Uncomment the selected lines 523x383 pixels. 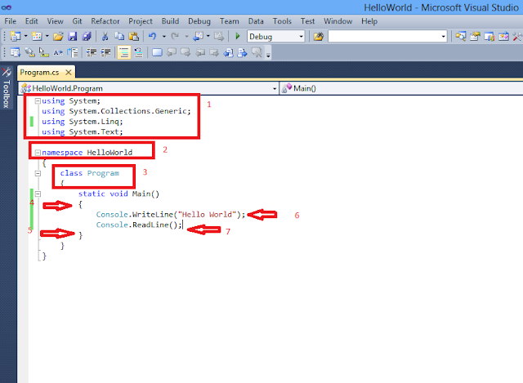coord(138,52)
